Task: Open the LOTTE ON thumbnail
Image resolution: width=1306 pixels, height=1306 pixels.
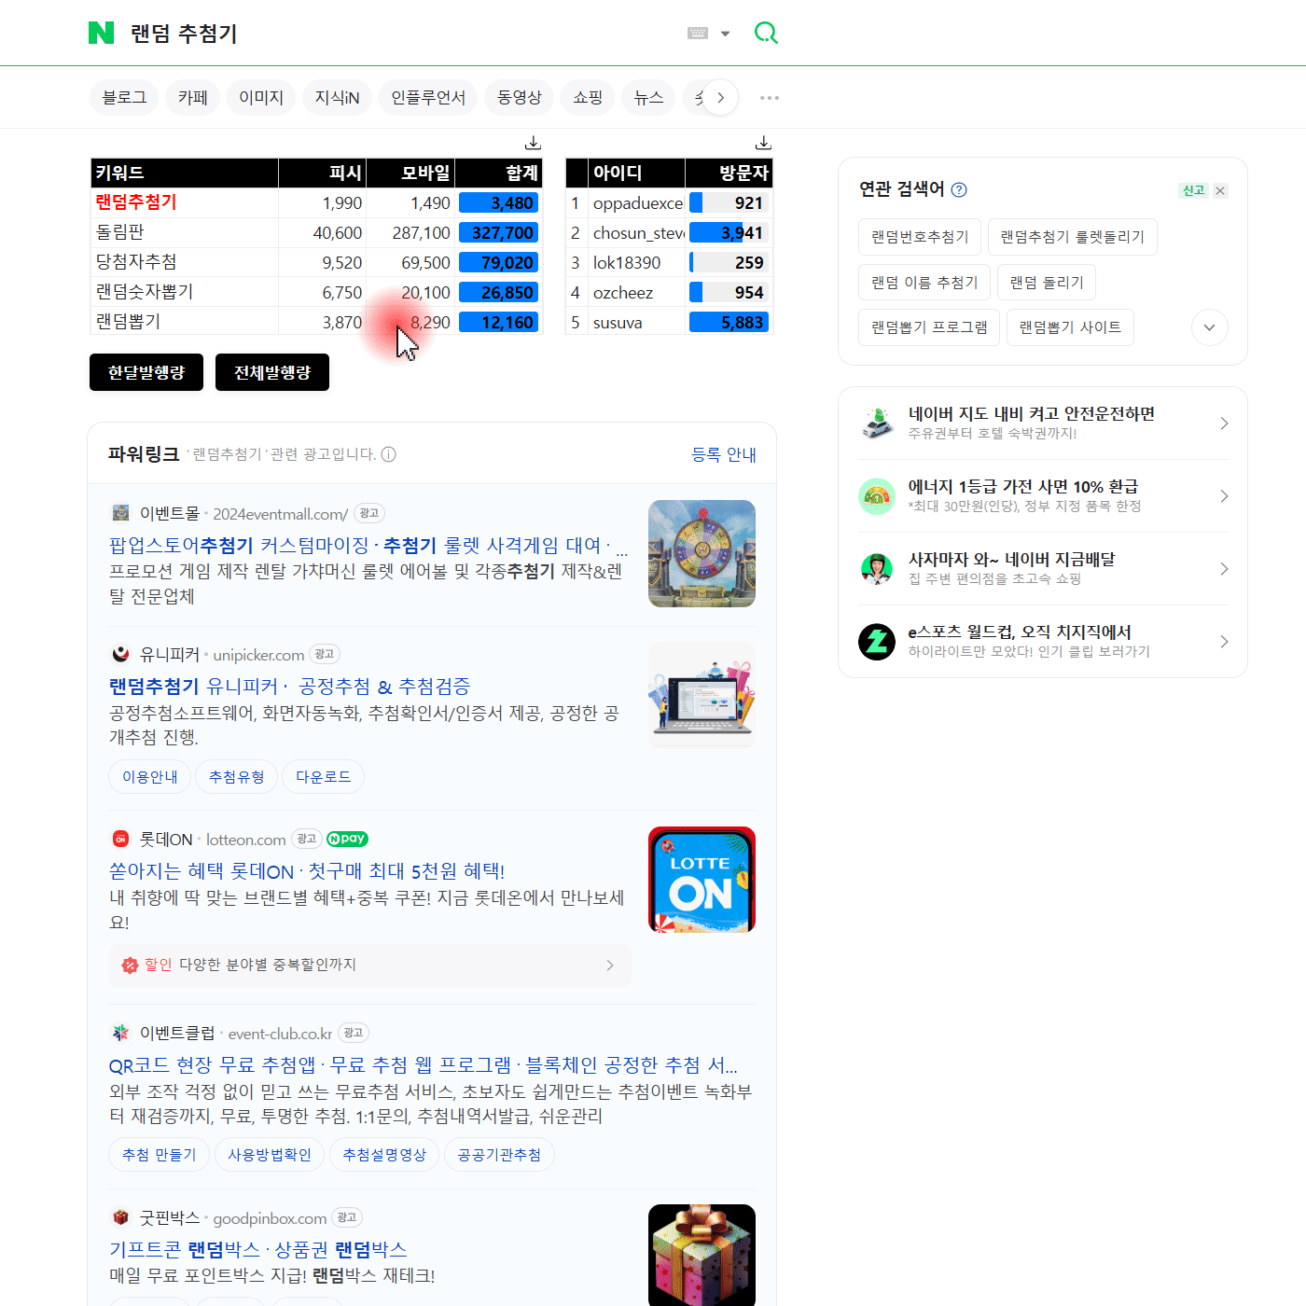Action: (x=702, y=880)
